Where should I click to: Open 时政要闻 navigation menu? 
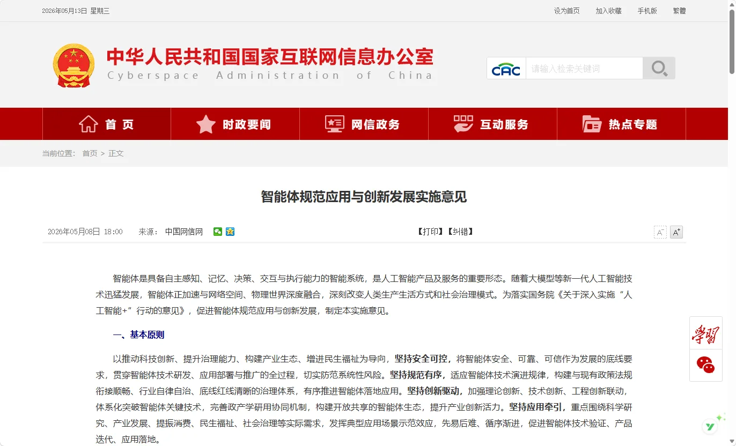(235, 124)
